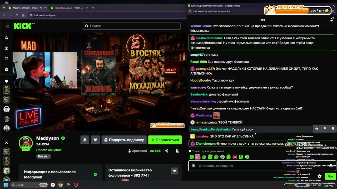Image resolution: width=337 pixels, height=189 pixels.
Task: Open chat settings gear icon
Action: [319, 176]
